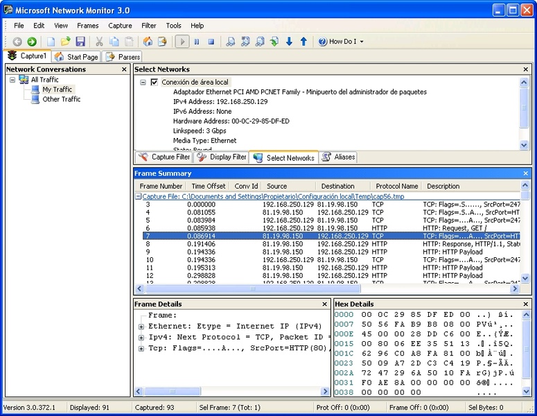
Task: Click the blue up arrow toolbar icon
Action: [303, 42]
